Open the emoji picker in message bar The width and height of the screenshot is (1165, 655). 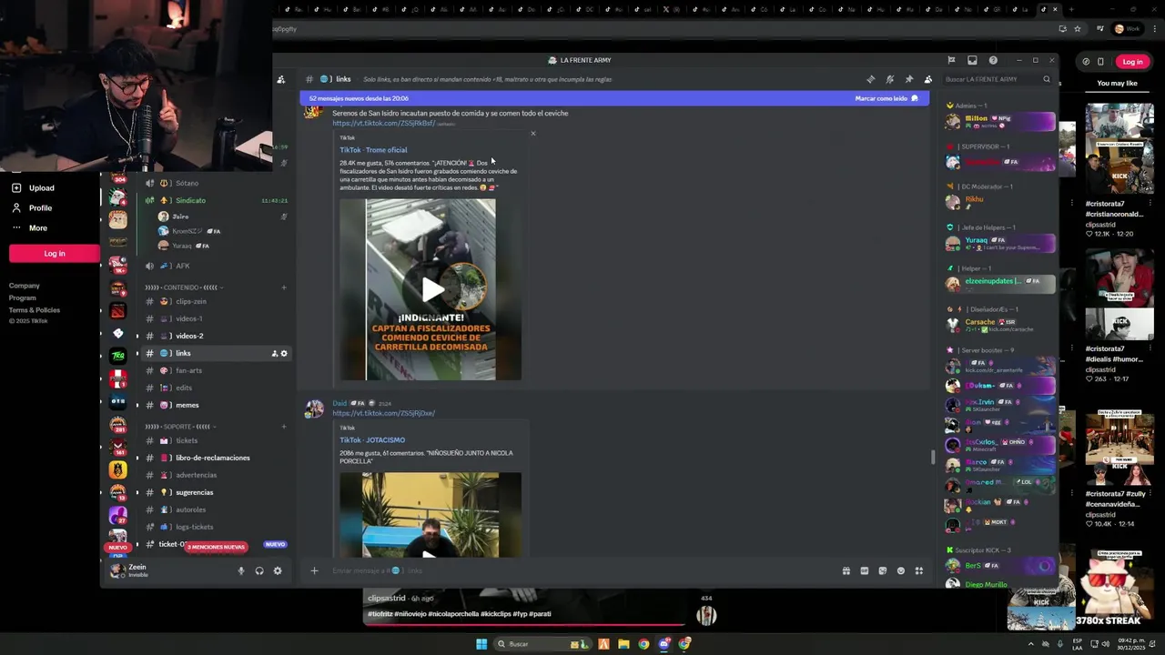tap(901, 570)
